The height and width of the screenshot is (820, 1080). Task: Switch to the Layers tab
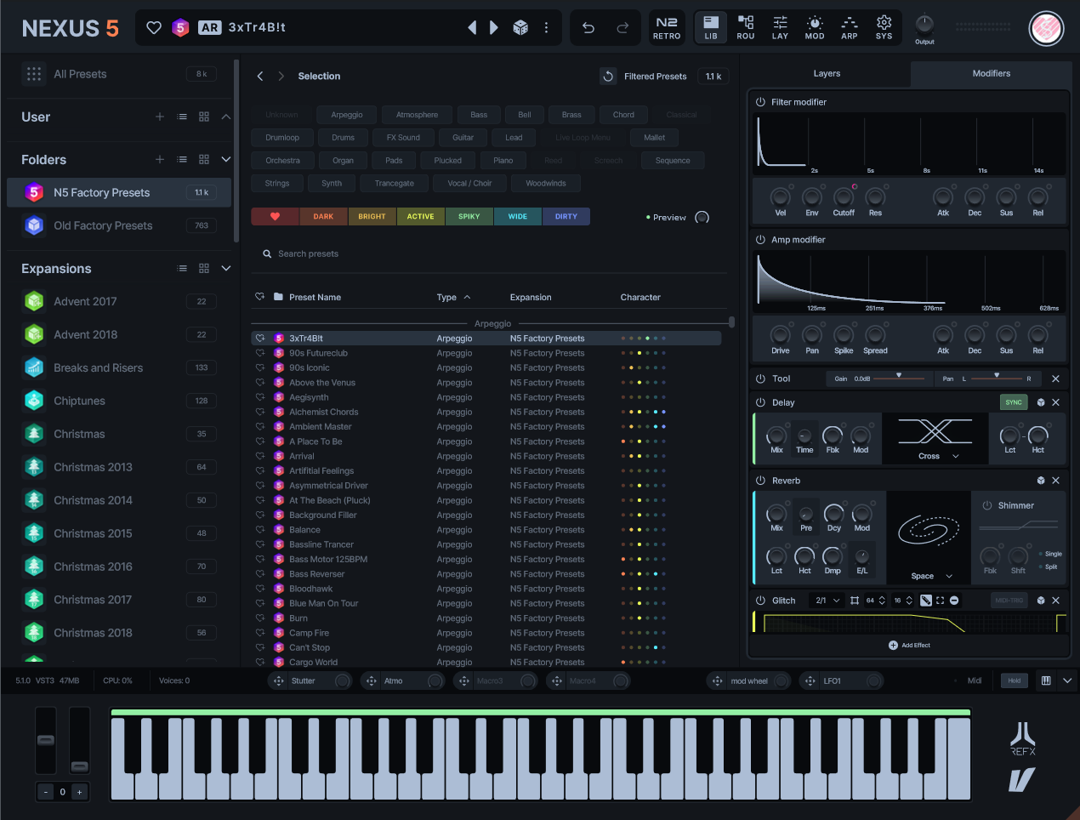coord(827,74)
